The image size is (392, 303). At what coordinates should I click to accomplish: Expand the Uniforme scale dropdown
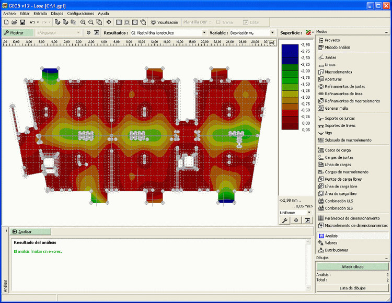click(x=309, y=213)
